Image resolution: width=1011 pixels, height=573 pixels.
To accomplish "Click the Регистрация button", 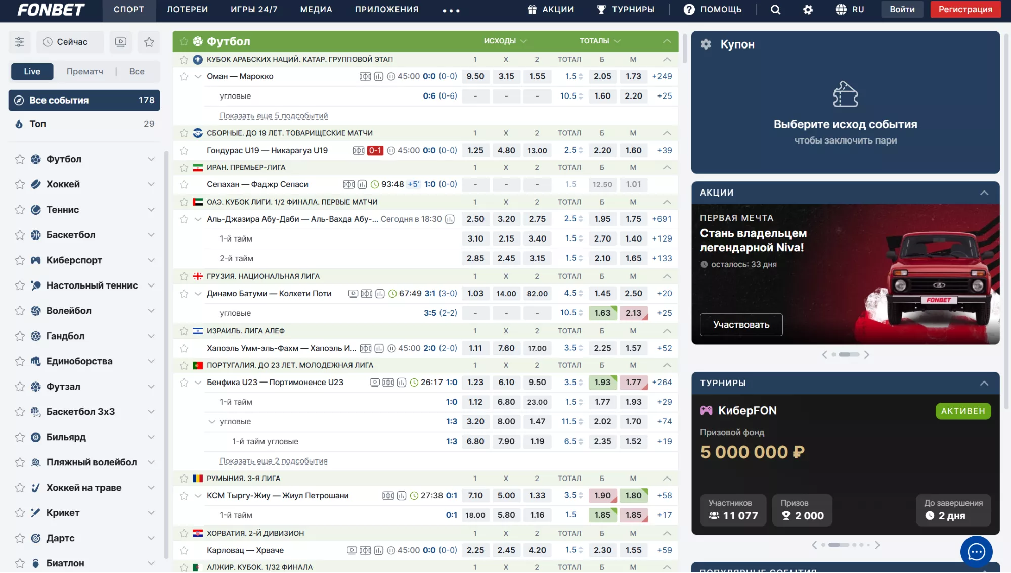I will pyautogui.click(x=965, y=10).
